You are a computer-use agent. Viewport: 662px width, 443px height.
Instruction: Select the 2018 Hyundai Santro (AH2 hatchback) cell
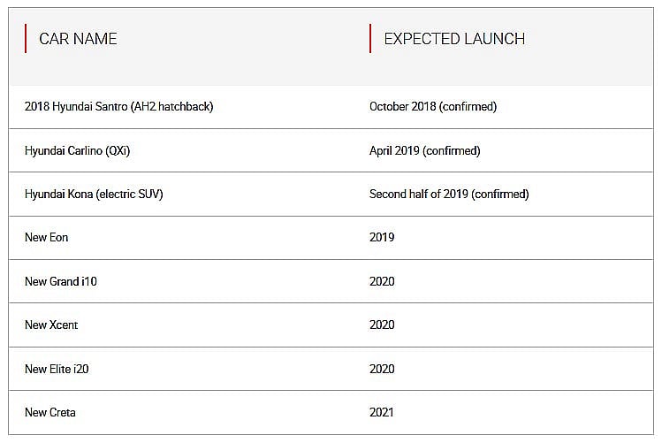pyautogui.click(x=118, y=106)
